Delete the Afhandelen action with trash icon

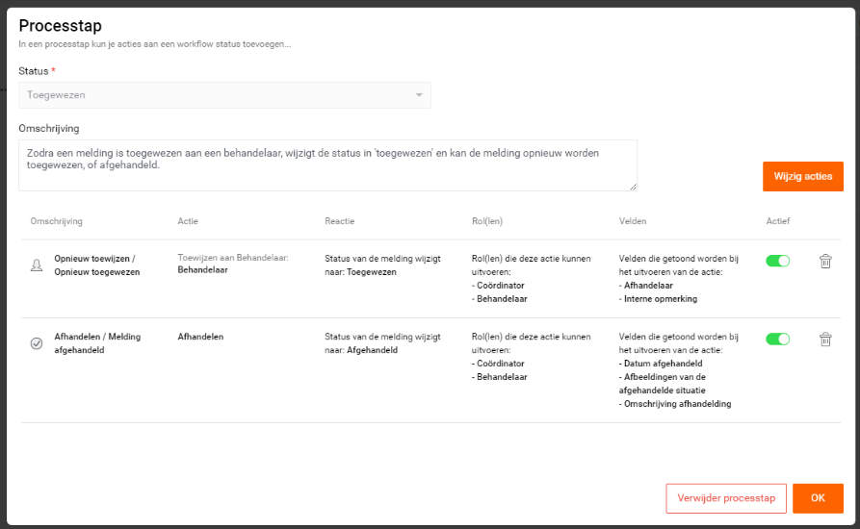pos(825,340)
